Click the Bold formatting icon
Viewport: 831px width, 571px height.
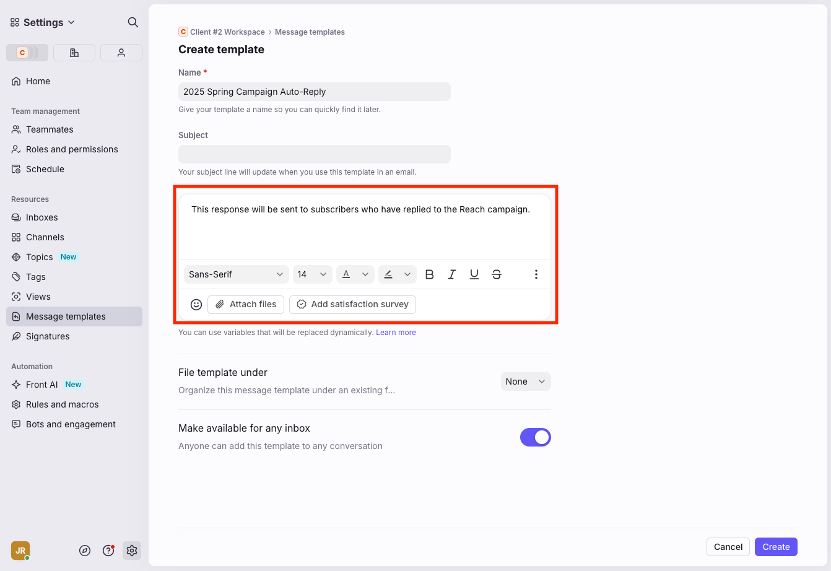tap(430, 274)
